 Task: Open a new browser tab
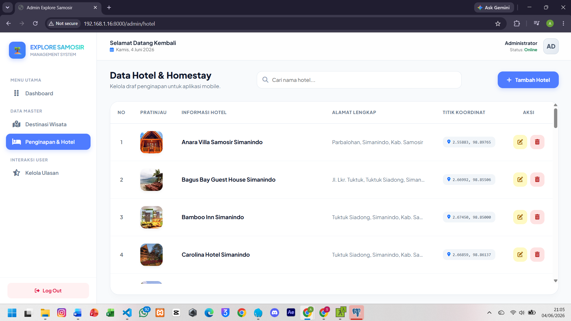click(109, 7)
